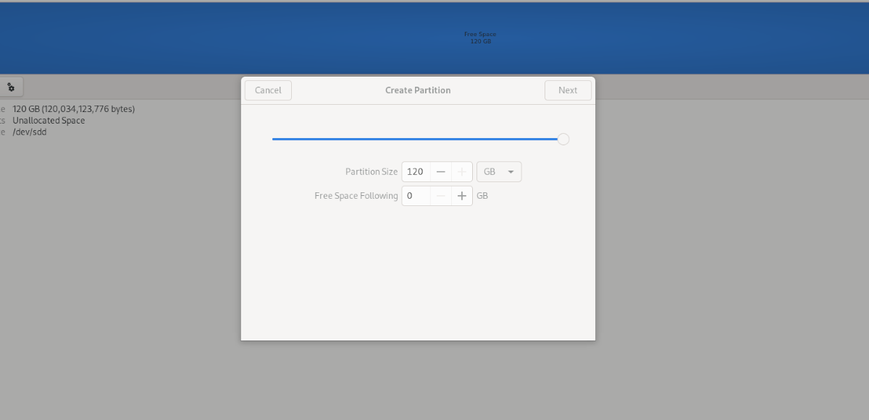
Task: Focus the Free Space Following value field
Action: (416, 196)
